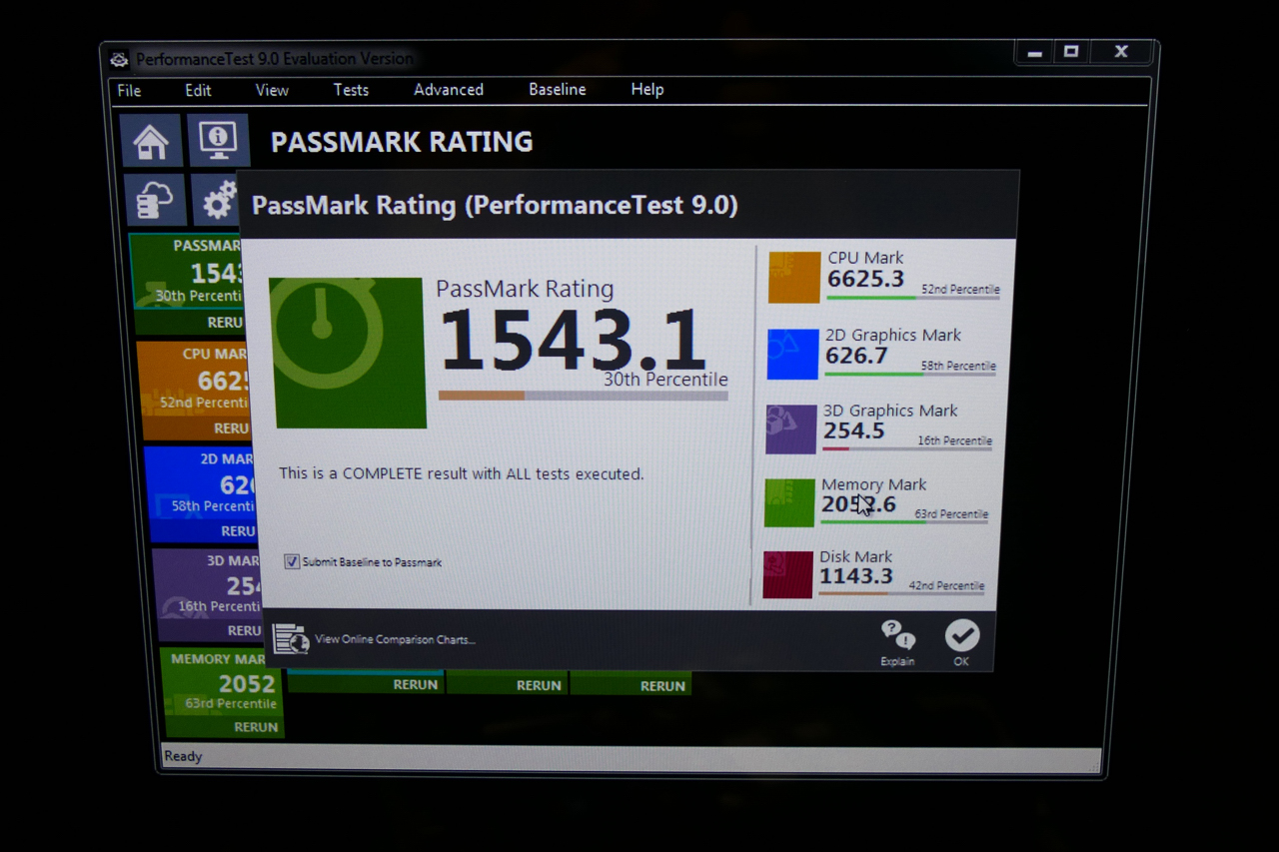Image resolution: width=1279 pixels, height=852 pixels.
Task: Open the Advanced menu
Action: pos(449,90)
